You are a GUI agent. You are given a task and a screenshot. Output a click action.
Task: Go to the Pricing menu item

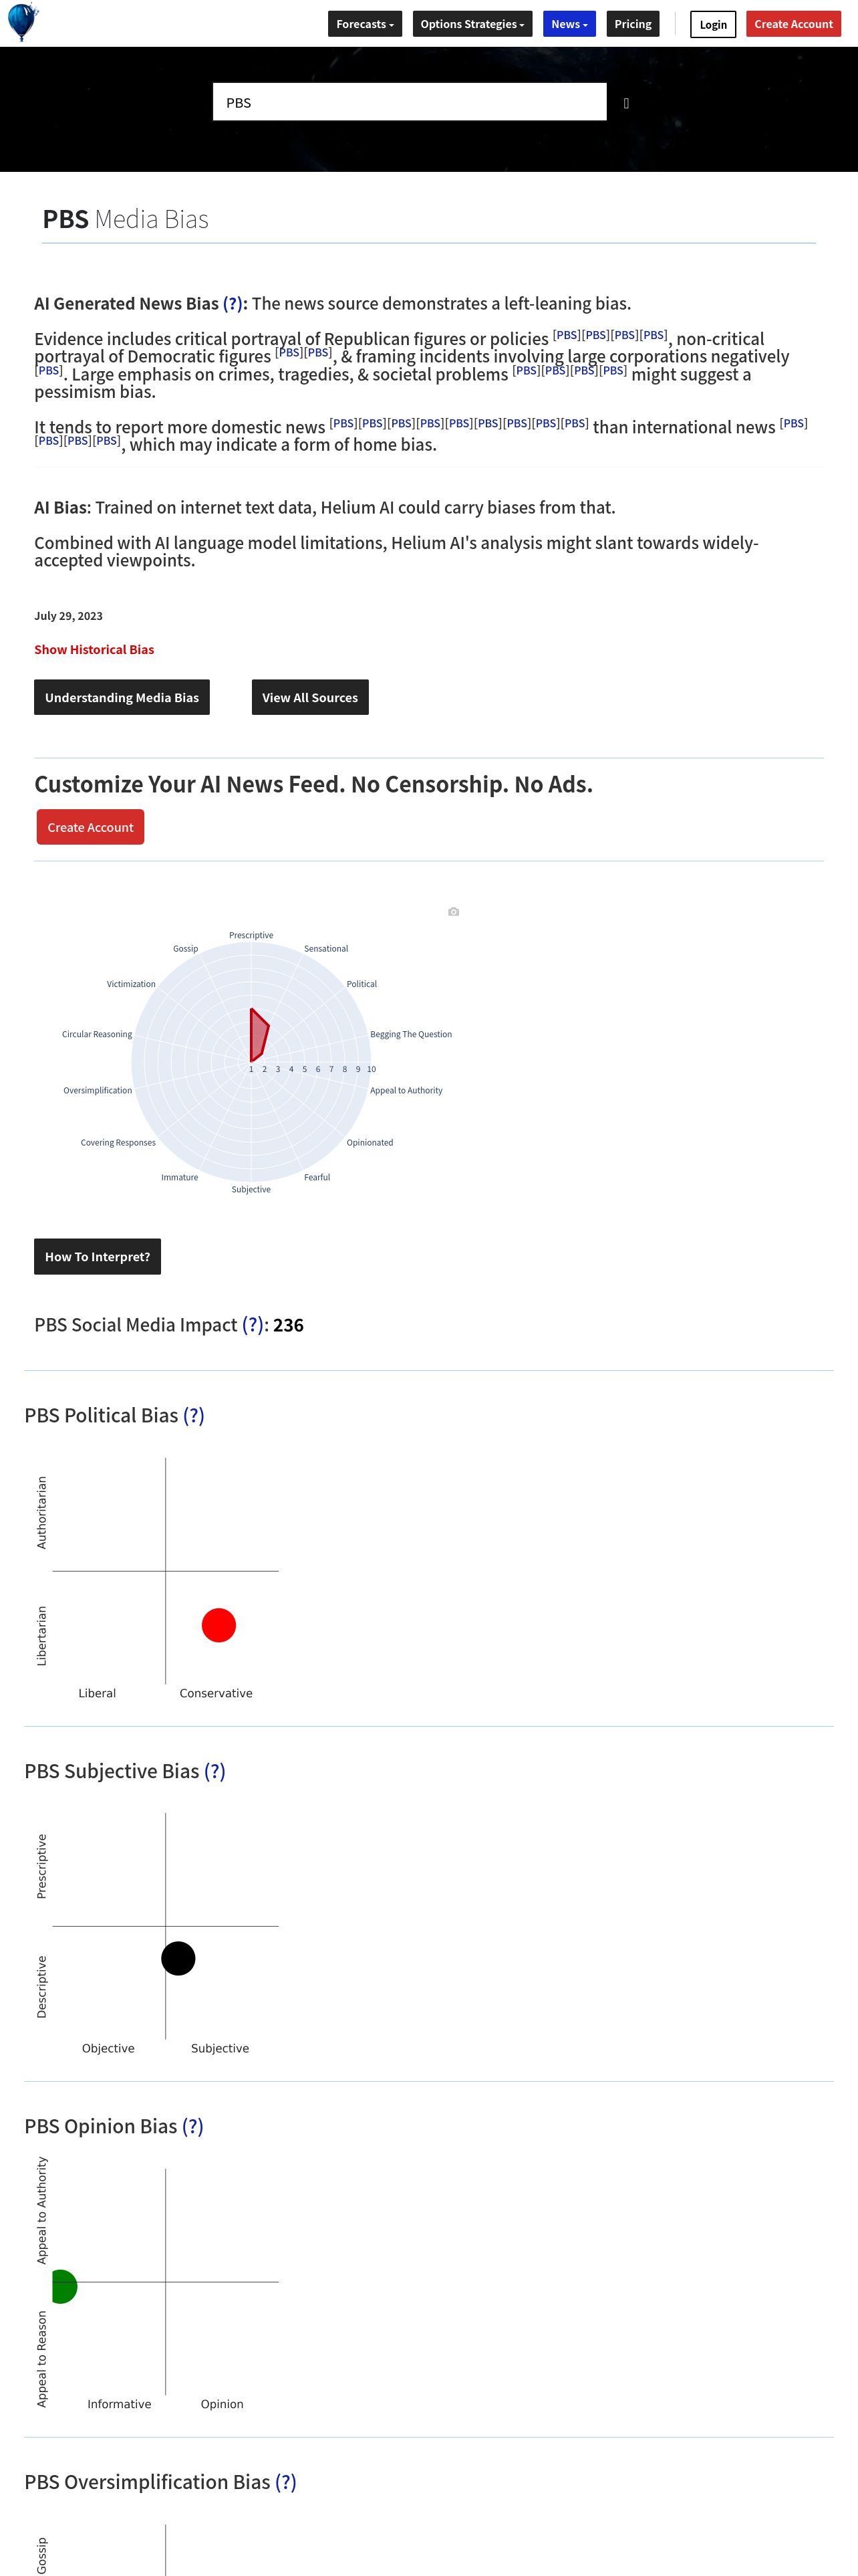[x=632, y=24]
